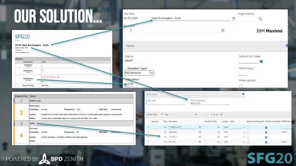Tick Appointment Required for Coil vent
Screen dimensions: 296x166
point(247,142)
